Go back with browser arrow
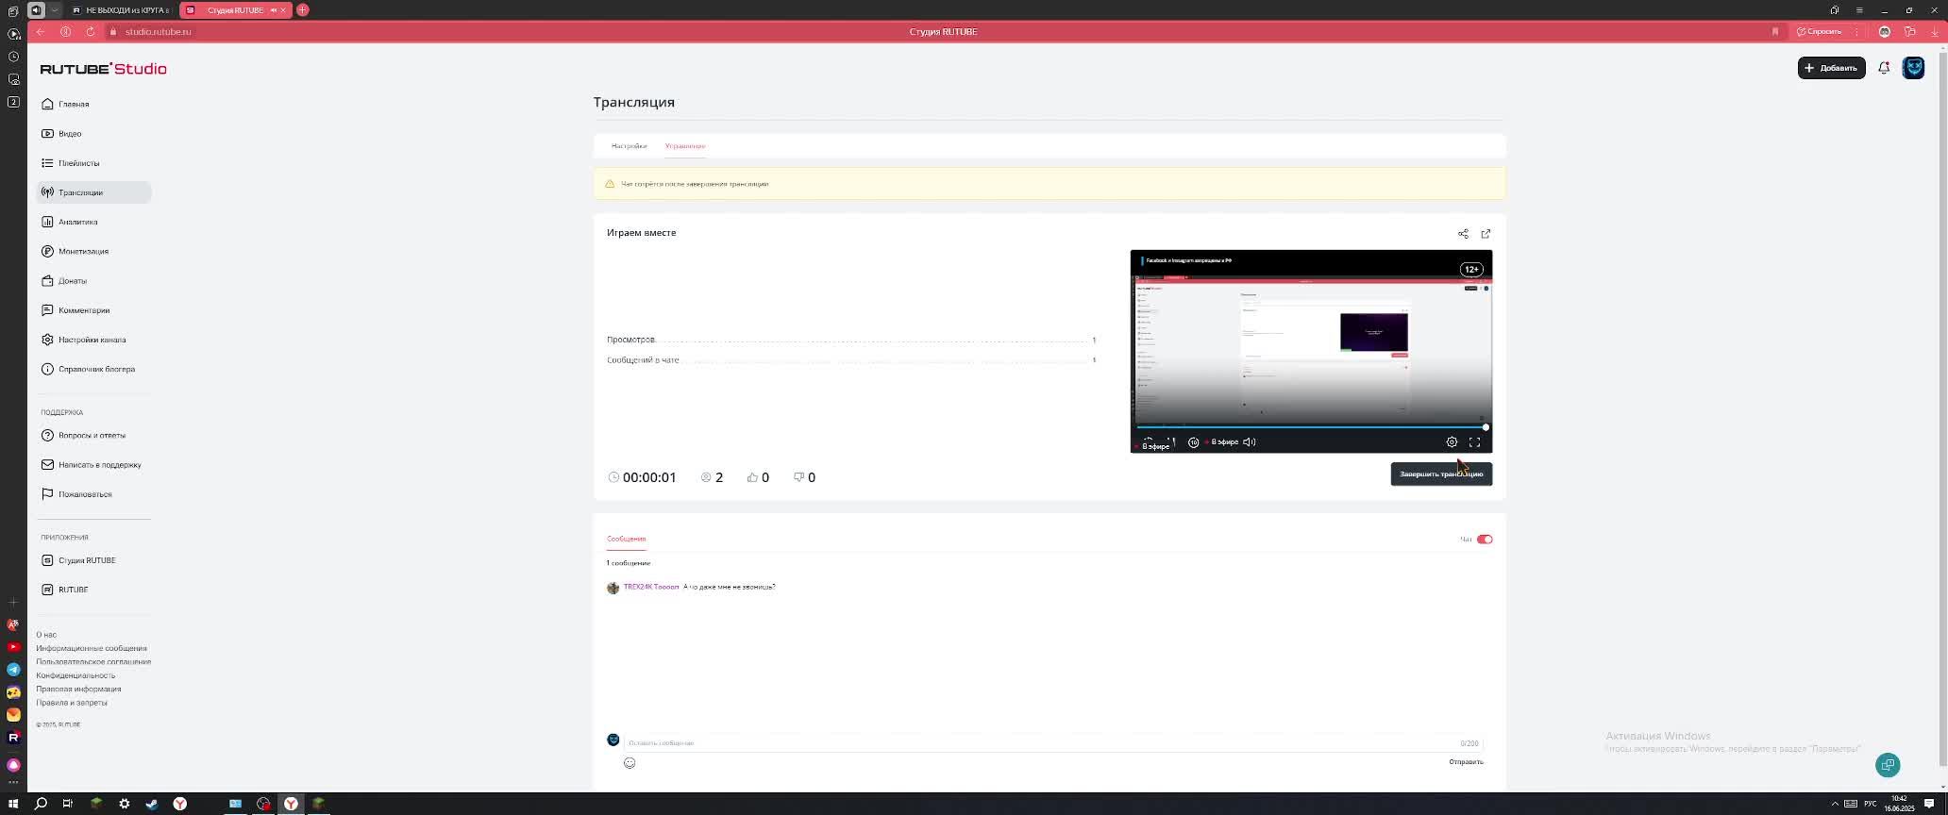The height and width of the screenshot is (815, 1948). tap(41, 31)
